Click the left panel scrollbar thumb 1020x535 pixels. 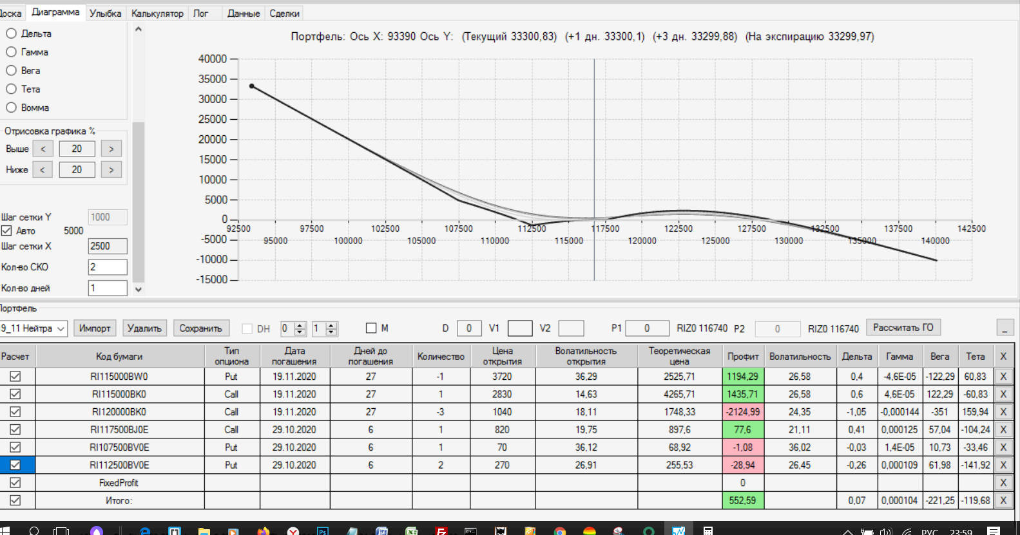coord(138,202)
